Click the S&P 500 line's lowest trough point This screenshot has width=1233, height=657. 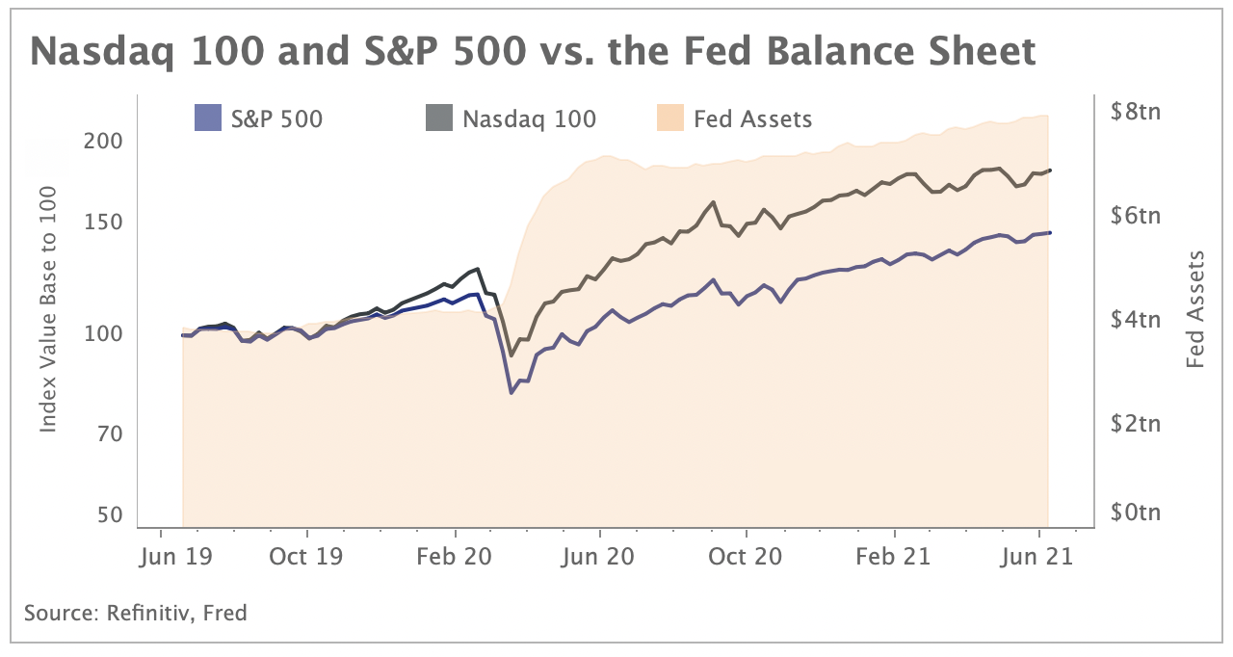point(512,393)
